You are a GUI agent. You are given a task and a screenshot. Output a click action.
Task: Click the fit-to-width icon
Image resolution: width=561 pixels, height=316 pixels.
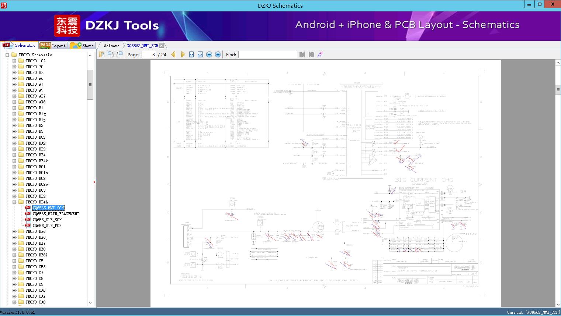[x=191, y=54]
